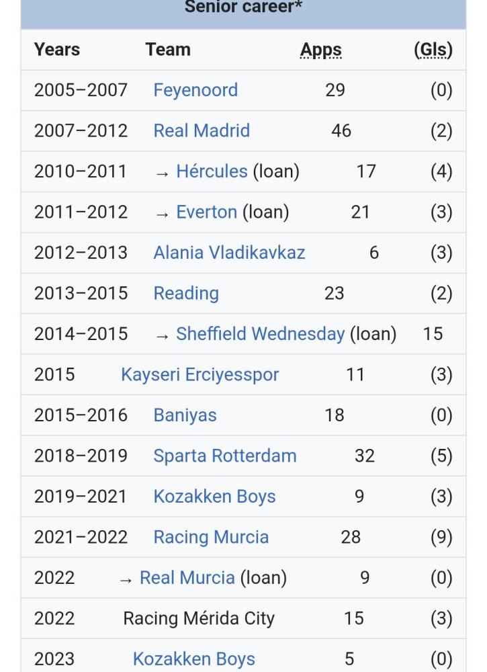Viewport: 487px width, 672px height.
Task: Open the Kayseri Erciyesspor link
Action: pos(200,374)
